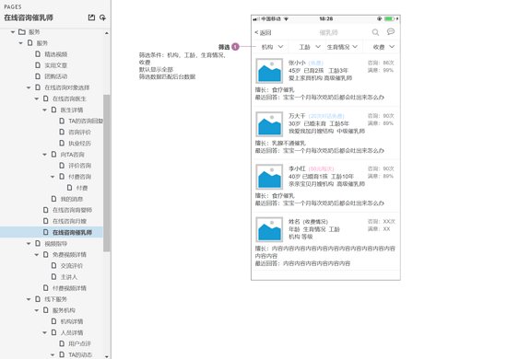Open the 李小红 profile image placeholder

pos(269,177)
